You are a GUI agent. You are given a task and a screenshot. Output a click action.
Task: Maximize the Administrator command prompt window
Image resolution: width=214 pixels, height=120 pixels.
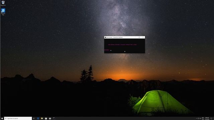click(x=139, y=37)
